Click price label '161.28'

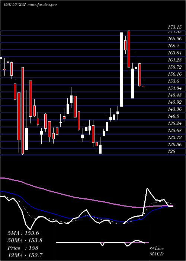point(175,60)
